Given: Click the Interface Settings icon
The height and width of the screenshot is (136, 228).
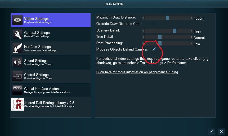Looking at the screenshot, I should 17,48.
